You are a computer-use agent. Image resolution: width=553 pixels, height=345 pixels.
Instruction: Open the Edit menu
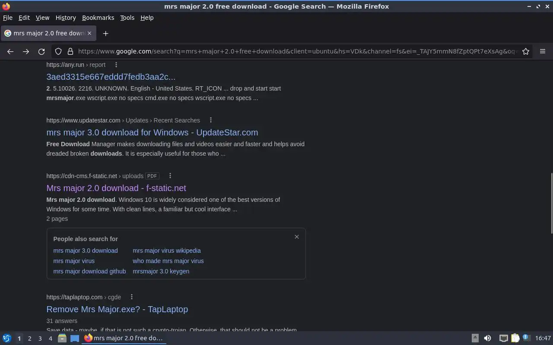24,18
